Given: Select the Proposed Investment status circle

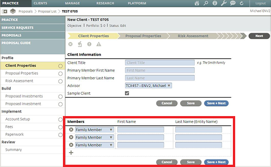Looking at the screenshot, I should pos(60,104).
